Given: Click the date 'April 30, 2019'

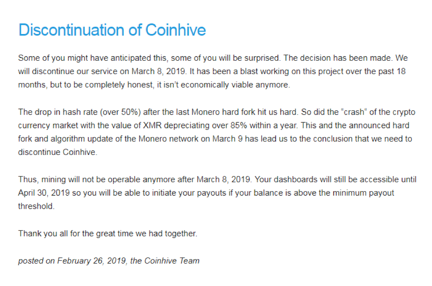Looking at the screenshot, I should click(x=44, y=193).
